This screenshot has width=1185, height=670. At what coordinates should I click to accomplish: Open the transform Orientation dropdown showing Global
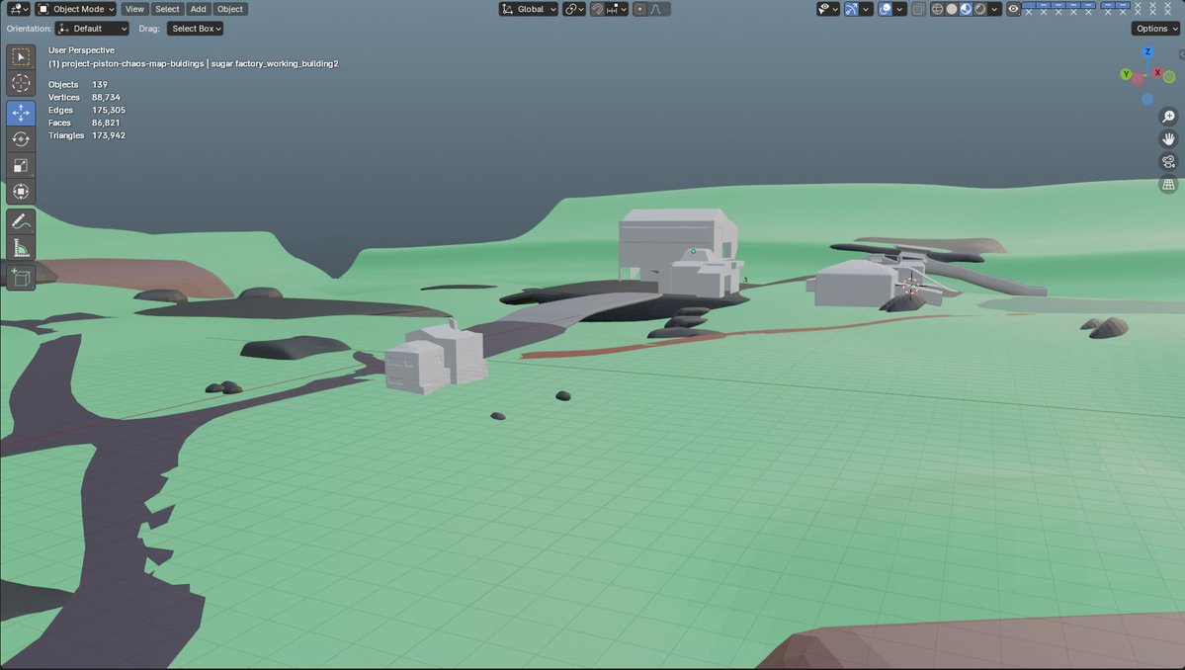527,8
